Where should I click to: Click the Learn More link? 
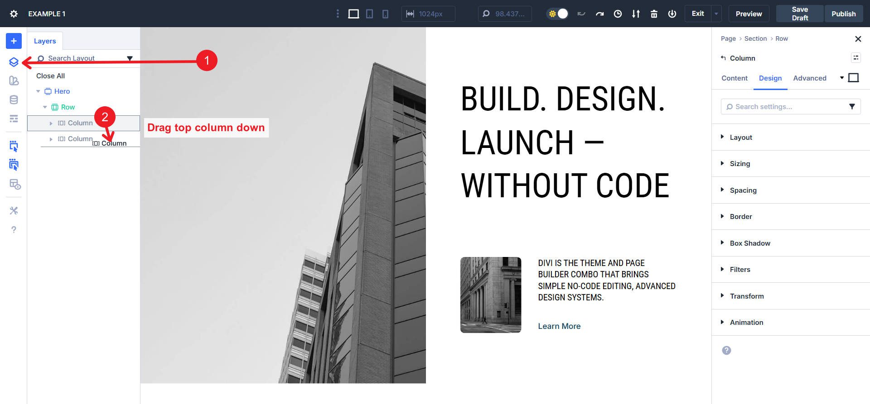559,326
